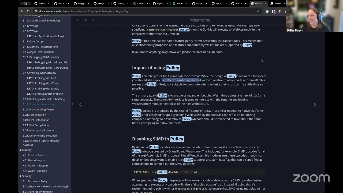The image size is (343, 193).
Task: Reload the current page
Action: (28, 11)
